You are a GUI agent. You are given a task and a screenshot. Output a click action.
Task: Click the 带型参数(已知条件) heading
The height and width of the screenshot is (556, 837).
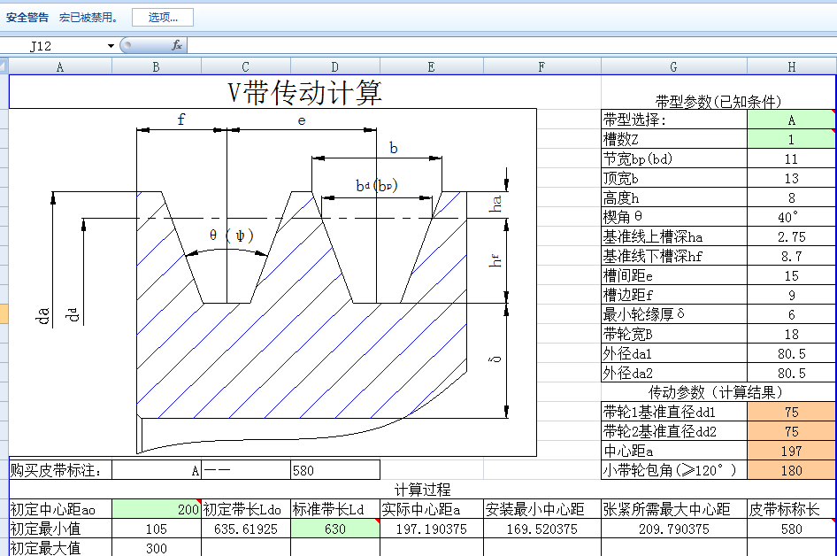tap(718, 101)
